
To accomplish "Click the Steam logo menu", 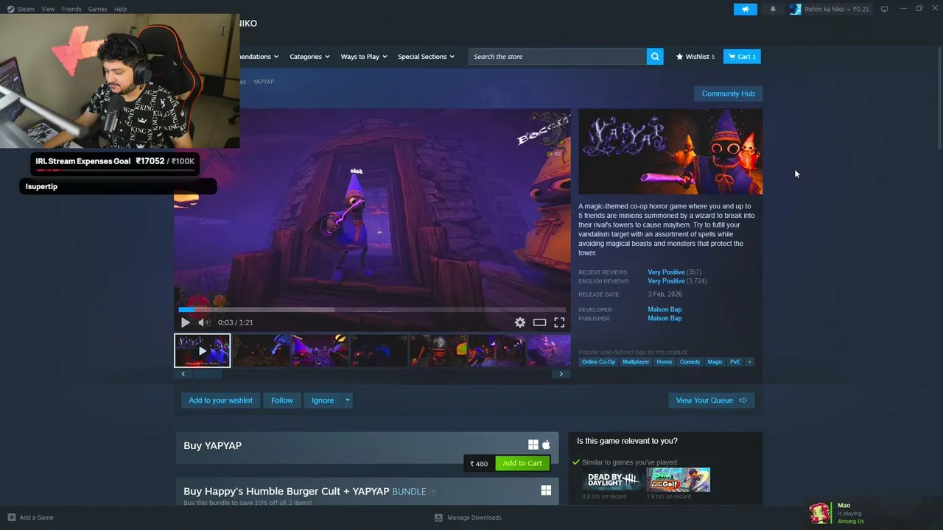I will pyautogui.click(x=11, y=9).
